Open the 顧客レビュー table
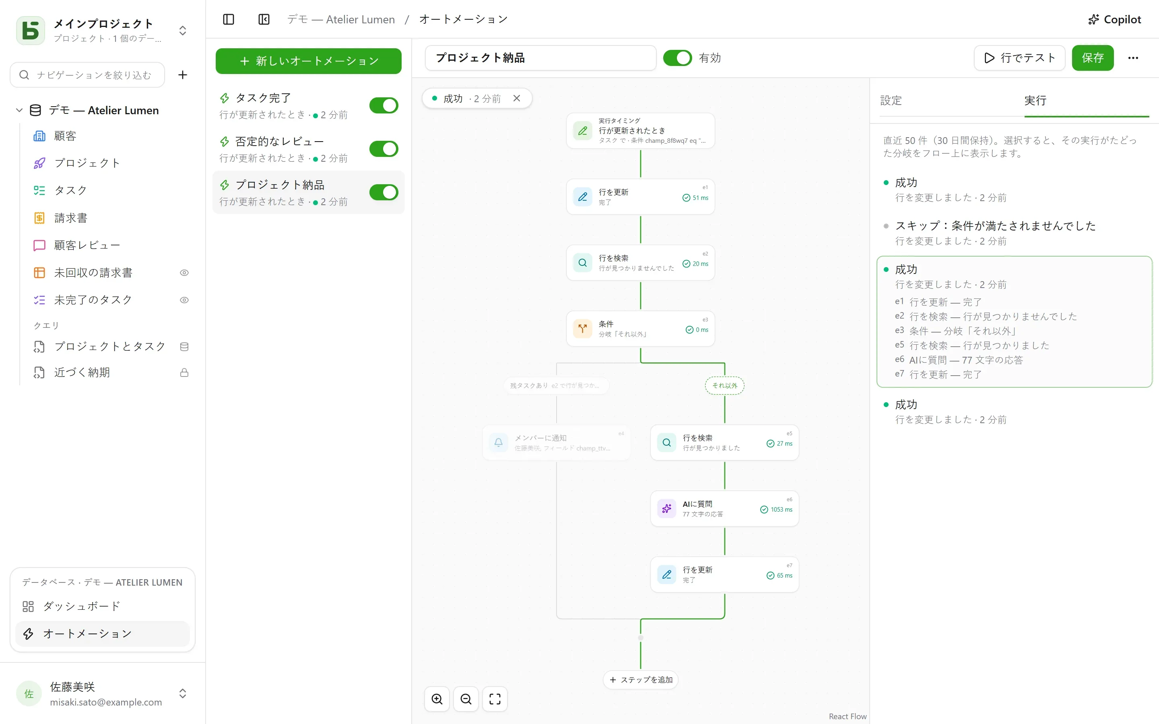Screen dimensions: 1159x724 pyautogui.click(x=87, y=245)
